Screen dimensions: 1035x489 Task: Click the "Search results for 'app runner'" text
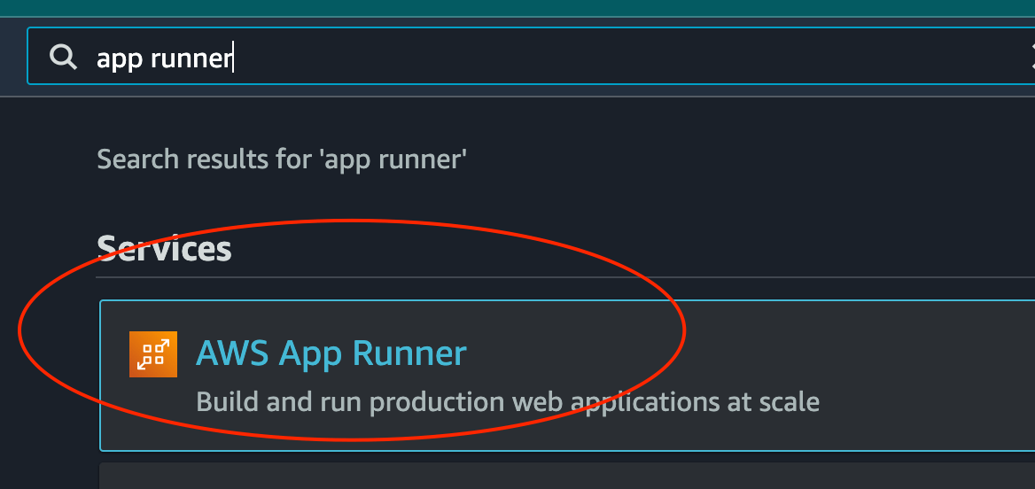(x=282, y=159)
